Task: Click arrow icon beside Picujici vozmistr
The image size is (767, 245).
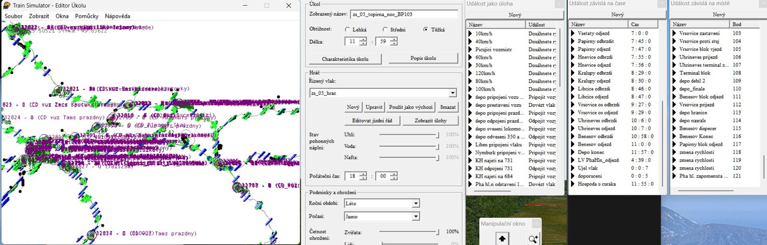Action: [470, 49]
